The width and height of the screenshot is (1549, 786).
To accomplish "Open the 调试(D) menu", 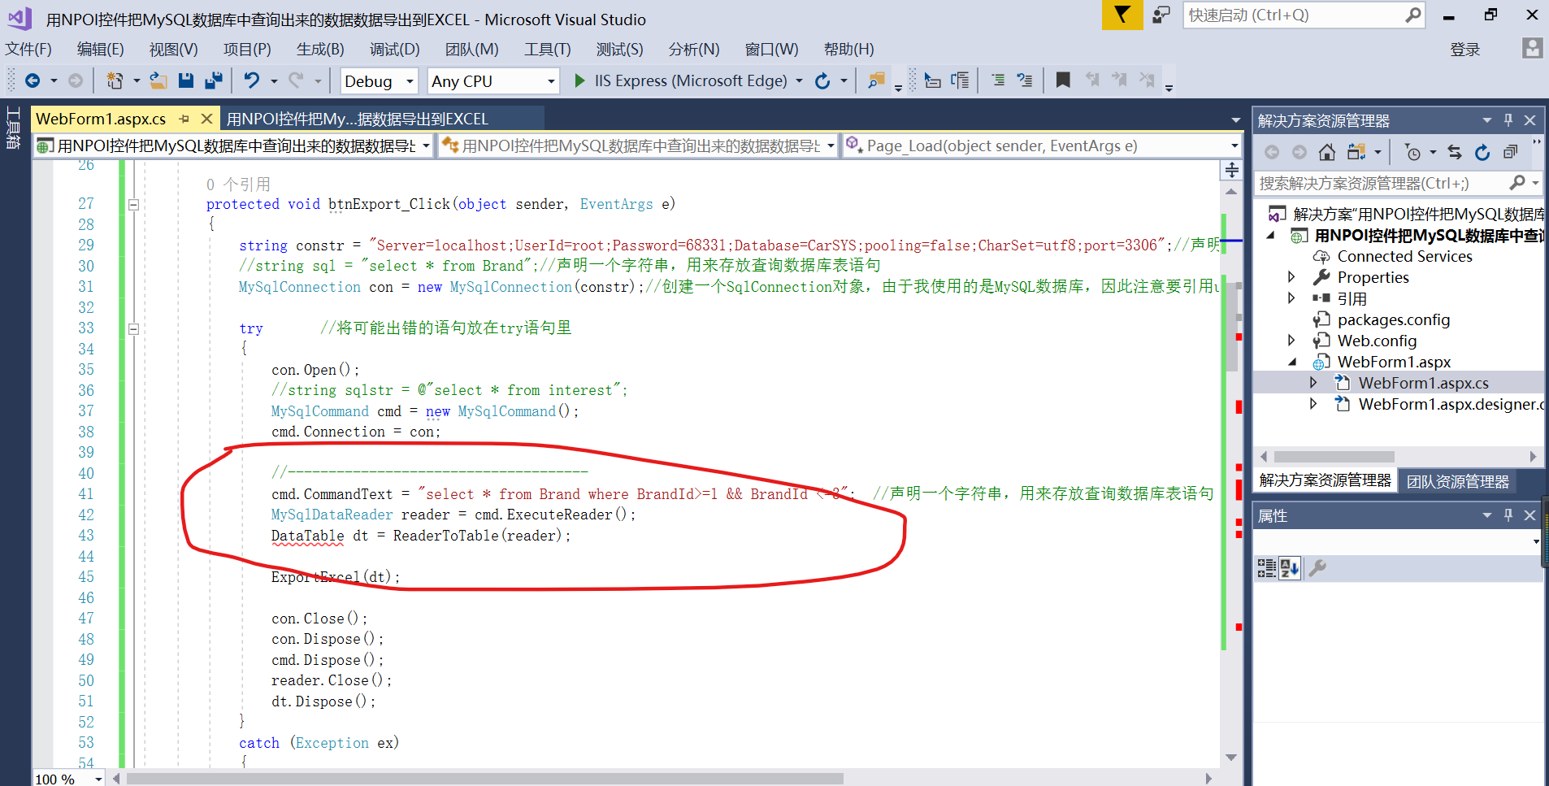I will pyautogui.click(x=395, y=50).
